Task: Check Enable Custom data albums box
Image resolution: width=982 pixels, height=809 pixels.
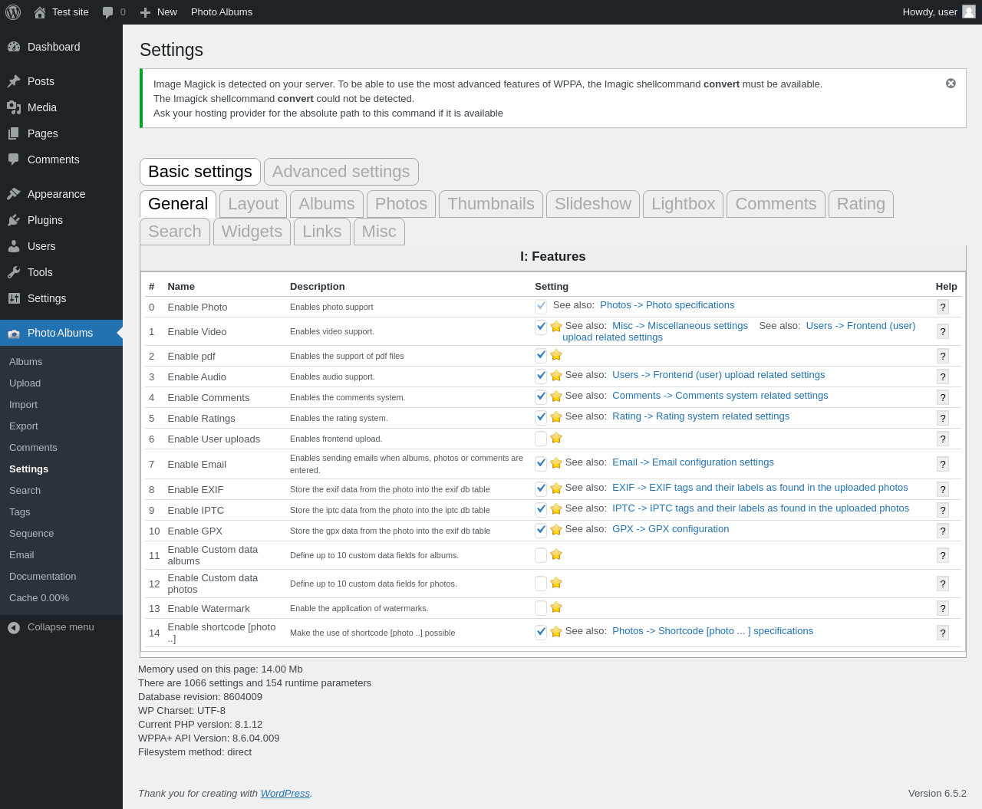Action: (541, 555)
